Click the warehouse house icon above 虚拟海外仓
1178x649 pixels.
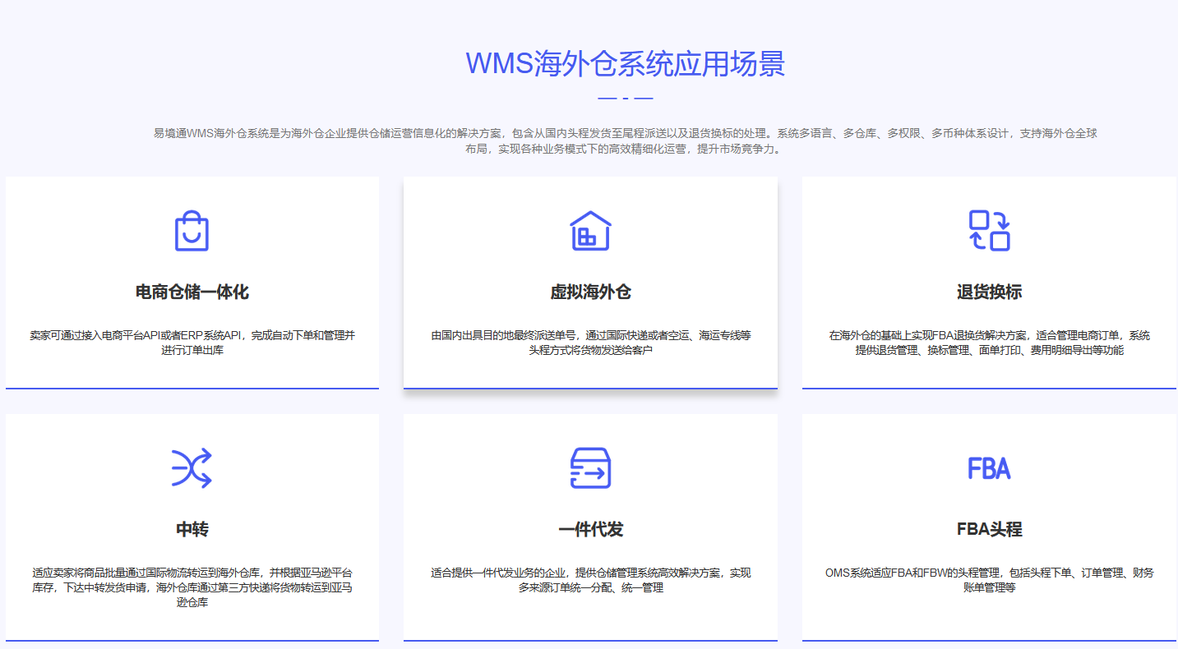pos(590,231)
